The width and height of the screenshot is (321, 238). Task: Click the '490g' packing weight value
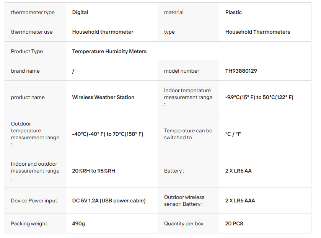[78, 224]
